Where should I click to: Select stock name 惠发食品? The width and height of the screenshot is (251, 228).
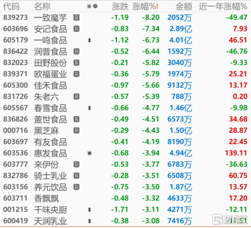[x=51, y=153]
